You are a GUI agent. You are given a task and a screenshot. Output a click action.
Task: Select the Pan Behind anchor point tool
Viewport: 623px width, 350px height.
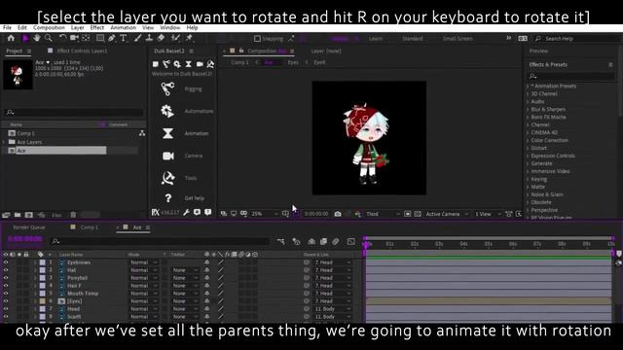(86, 38)
